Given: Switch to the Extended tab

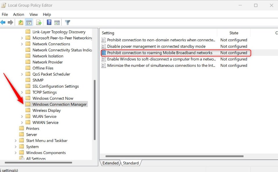Looking at the screenshot, I should (x=110, y=163).
